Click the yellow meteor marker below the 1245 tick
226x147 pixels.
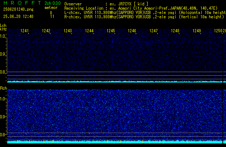[107, 142]
